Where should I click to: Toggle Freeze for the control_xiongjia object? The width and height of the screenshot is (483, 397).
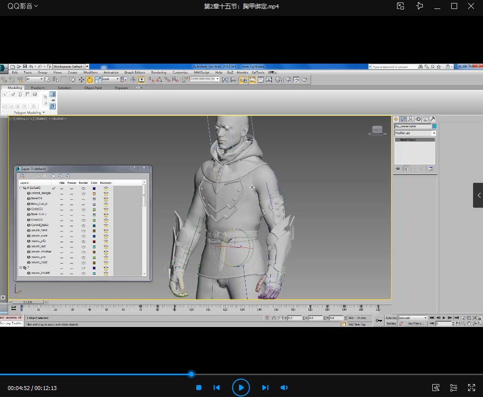pos(71,193)
